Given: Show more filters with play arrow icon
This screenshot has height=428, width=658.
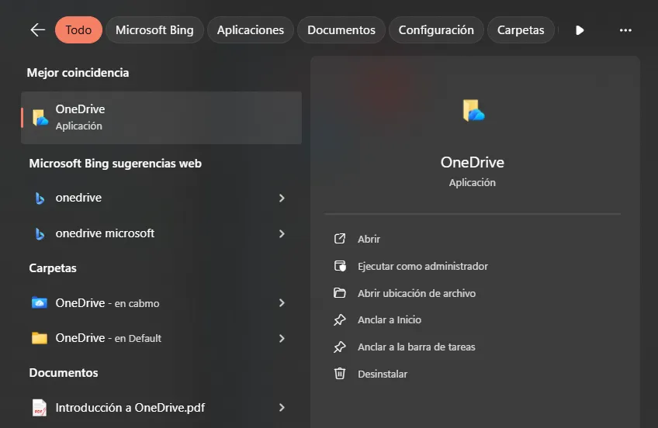Looking at the screenshot, I should coord(580,30).
